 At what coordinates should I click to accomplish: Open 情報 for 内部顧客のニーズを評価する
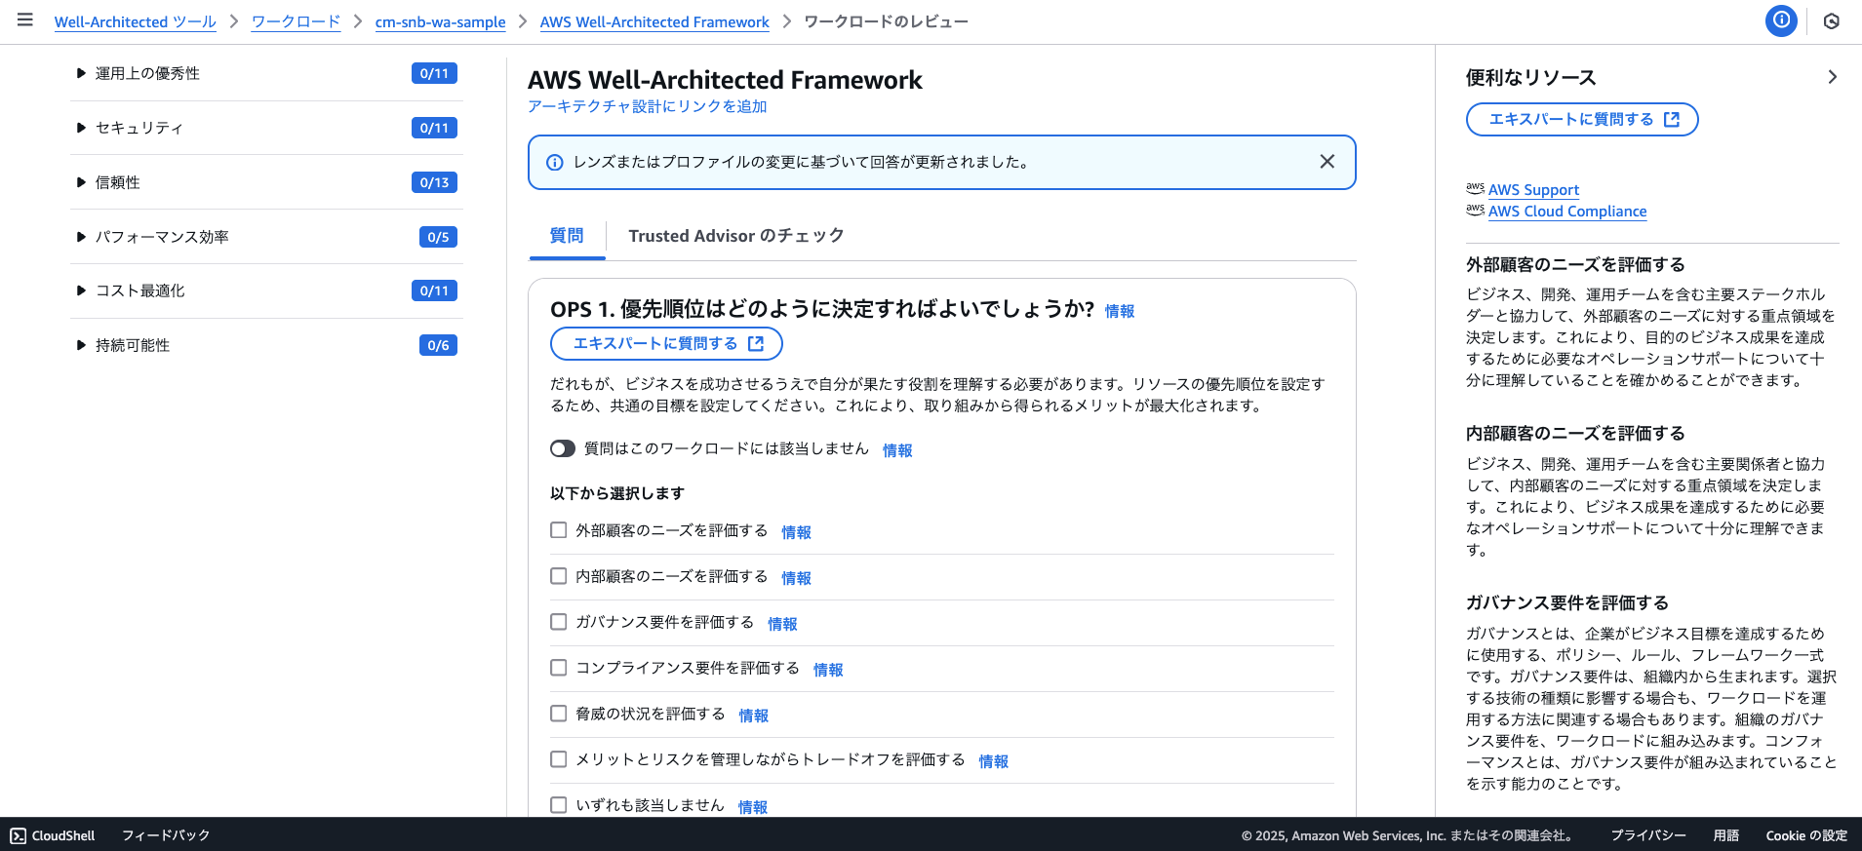[x=796, y=578]
